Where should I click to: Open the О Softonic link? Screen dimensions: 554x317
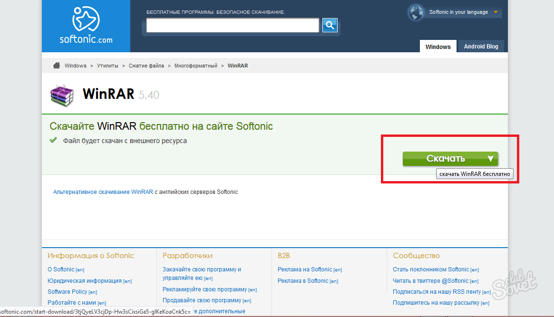click(66, 269)
